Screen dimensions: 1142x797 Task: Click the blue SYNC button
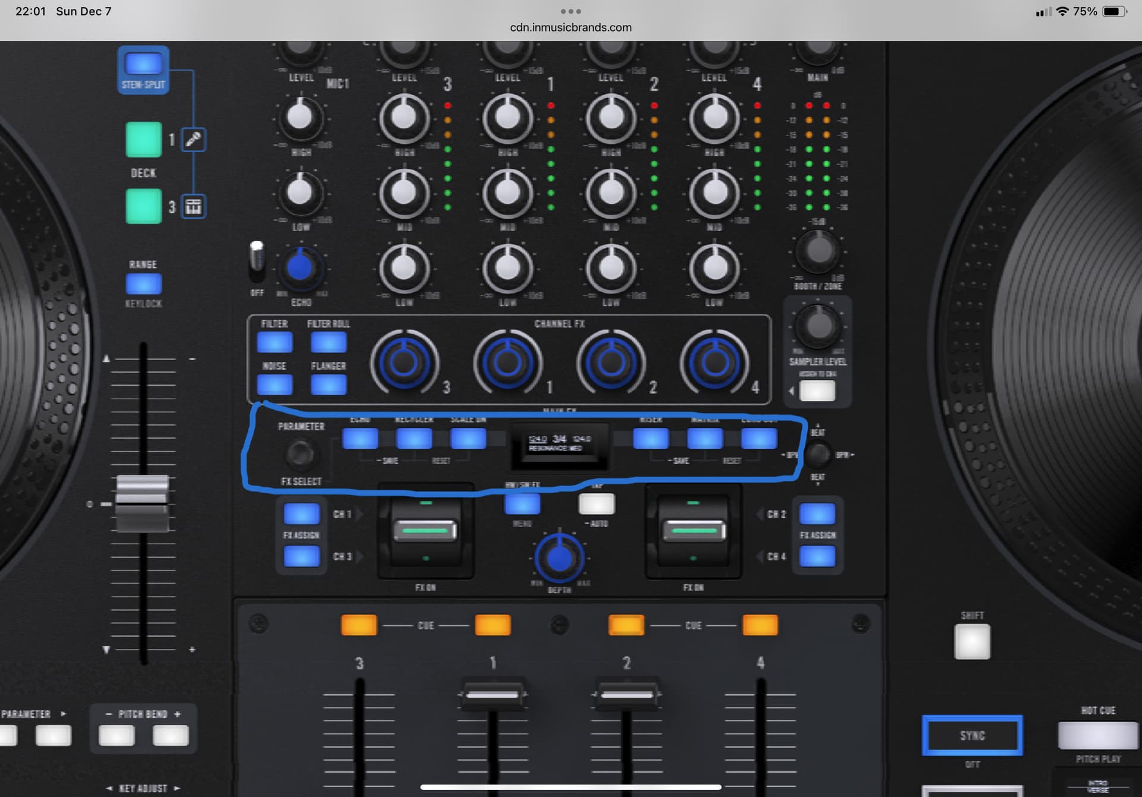[x=972, y=735]
